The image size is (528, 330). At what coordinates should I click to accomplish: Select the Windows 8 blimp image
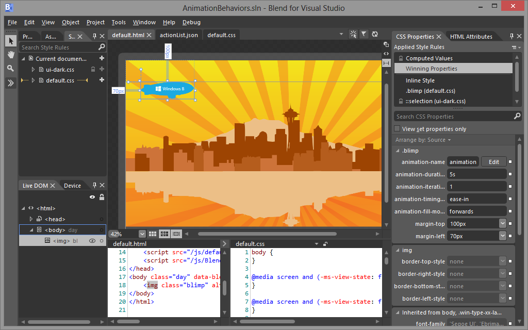pos(168,89)
